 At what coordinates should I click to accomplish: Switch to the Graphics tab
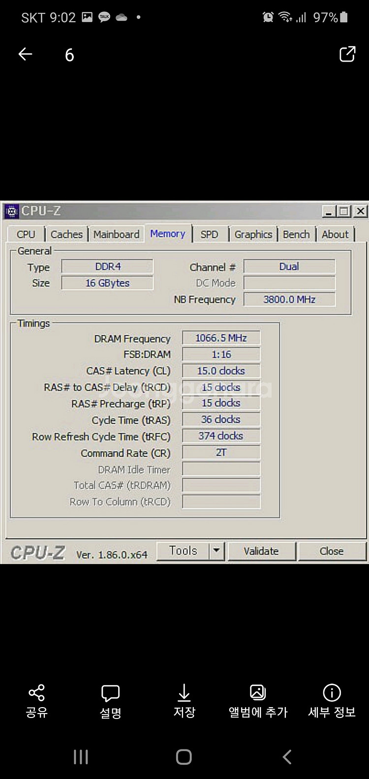point(253,234)
